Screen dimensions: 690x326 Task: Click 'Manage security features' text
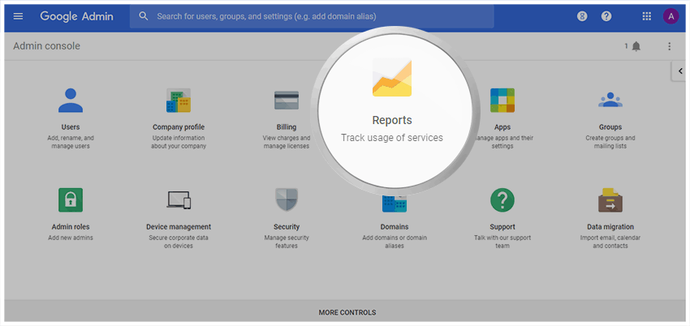[x=287, y=242]
